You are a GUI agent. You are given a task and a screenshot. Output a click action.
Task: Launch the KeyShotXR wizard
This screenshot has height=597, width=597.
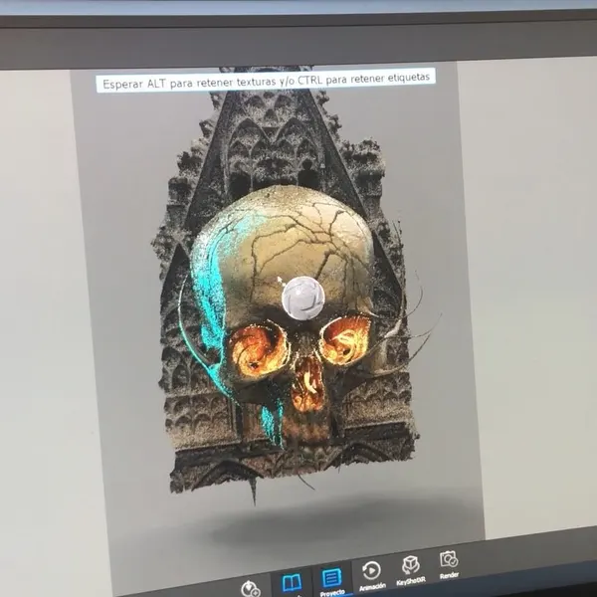410,570
